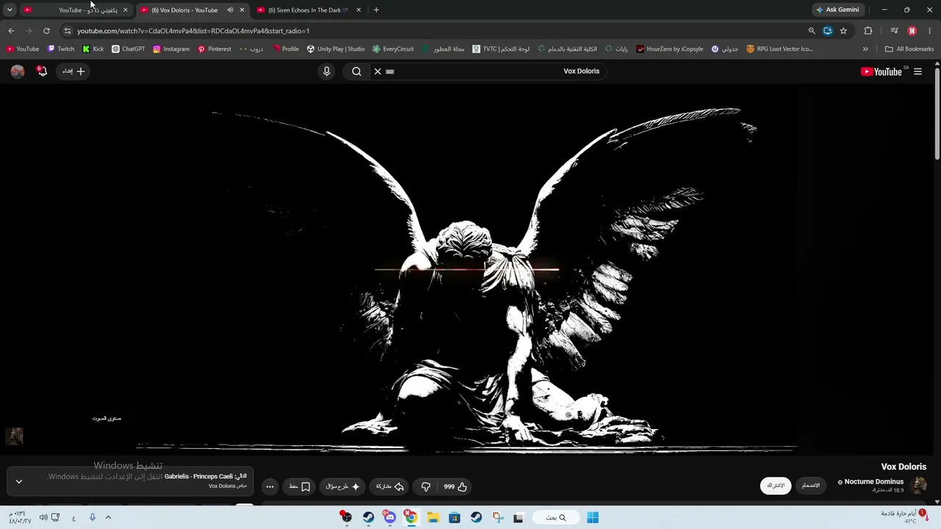Click the microphone icon in system tray

(x=93, y=517)
